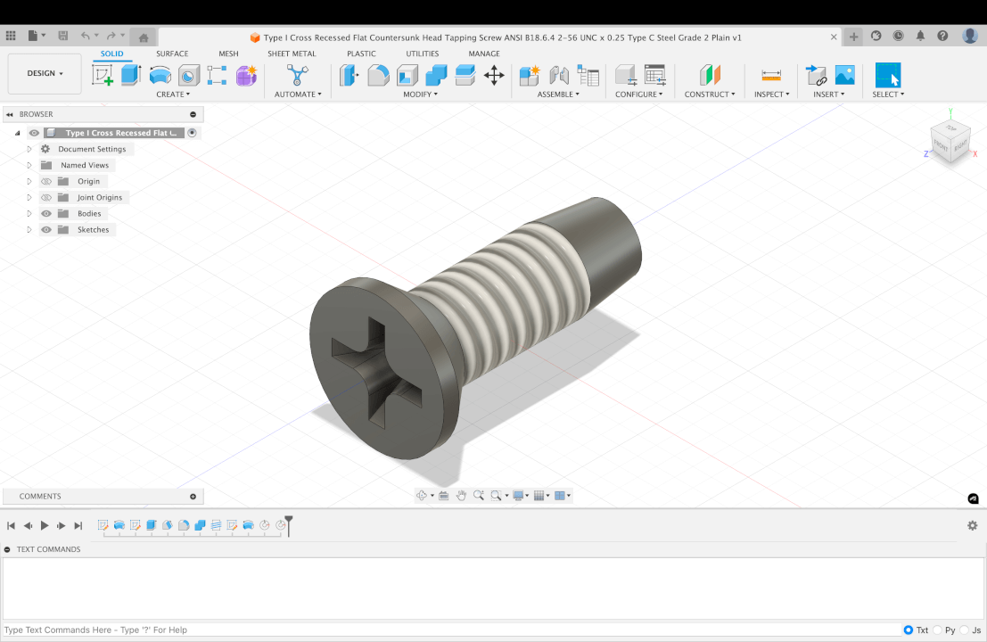987x642 pixels.
Task: Select the Extrude tool in Create panel
Action: pos(131,75)
